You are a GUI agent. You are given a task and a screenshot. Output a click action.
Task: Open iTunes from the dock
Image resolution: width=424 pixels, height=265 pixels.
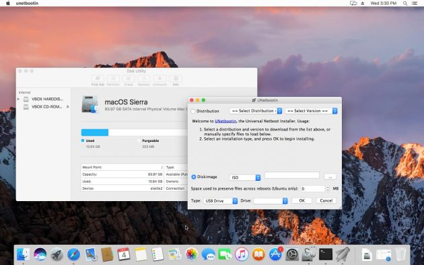242,254
